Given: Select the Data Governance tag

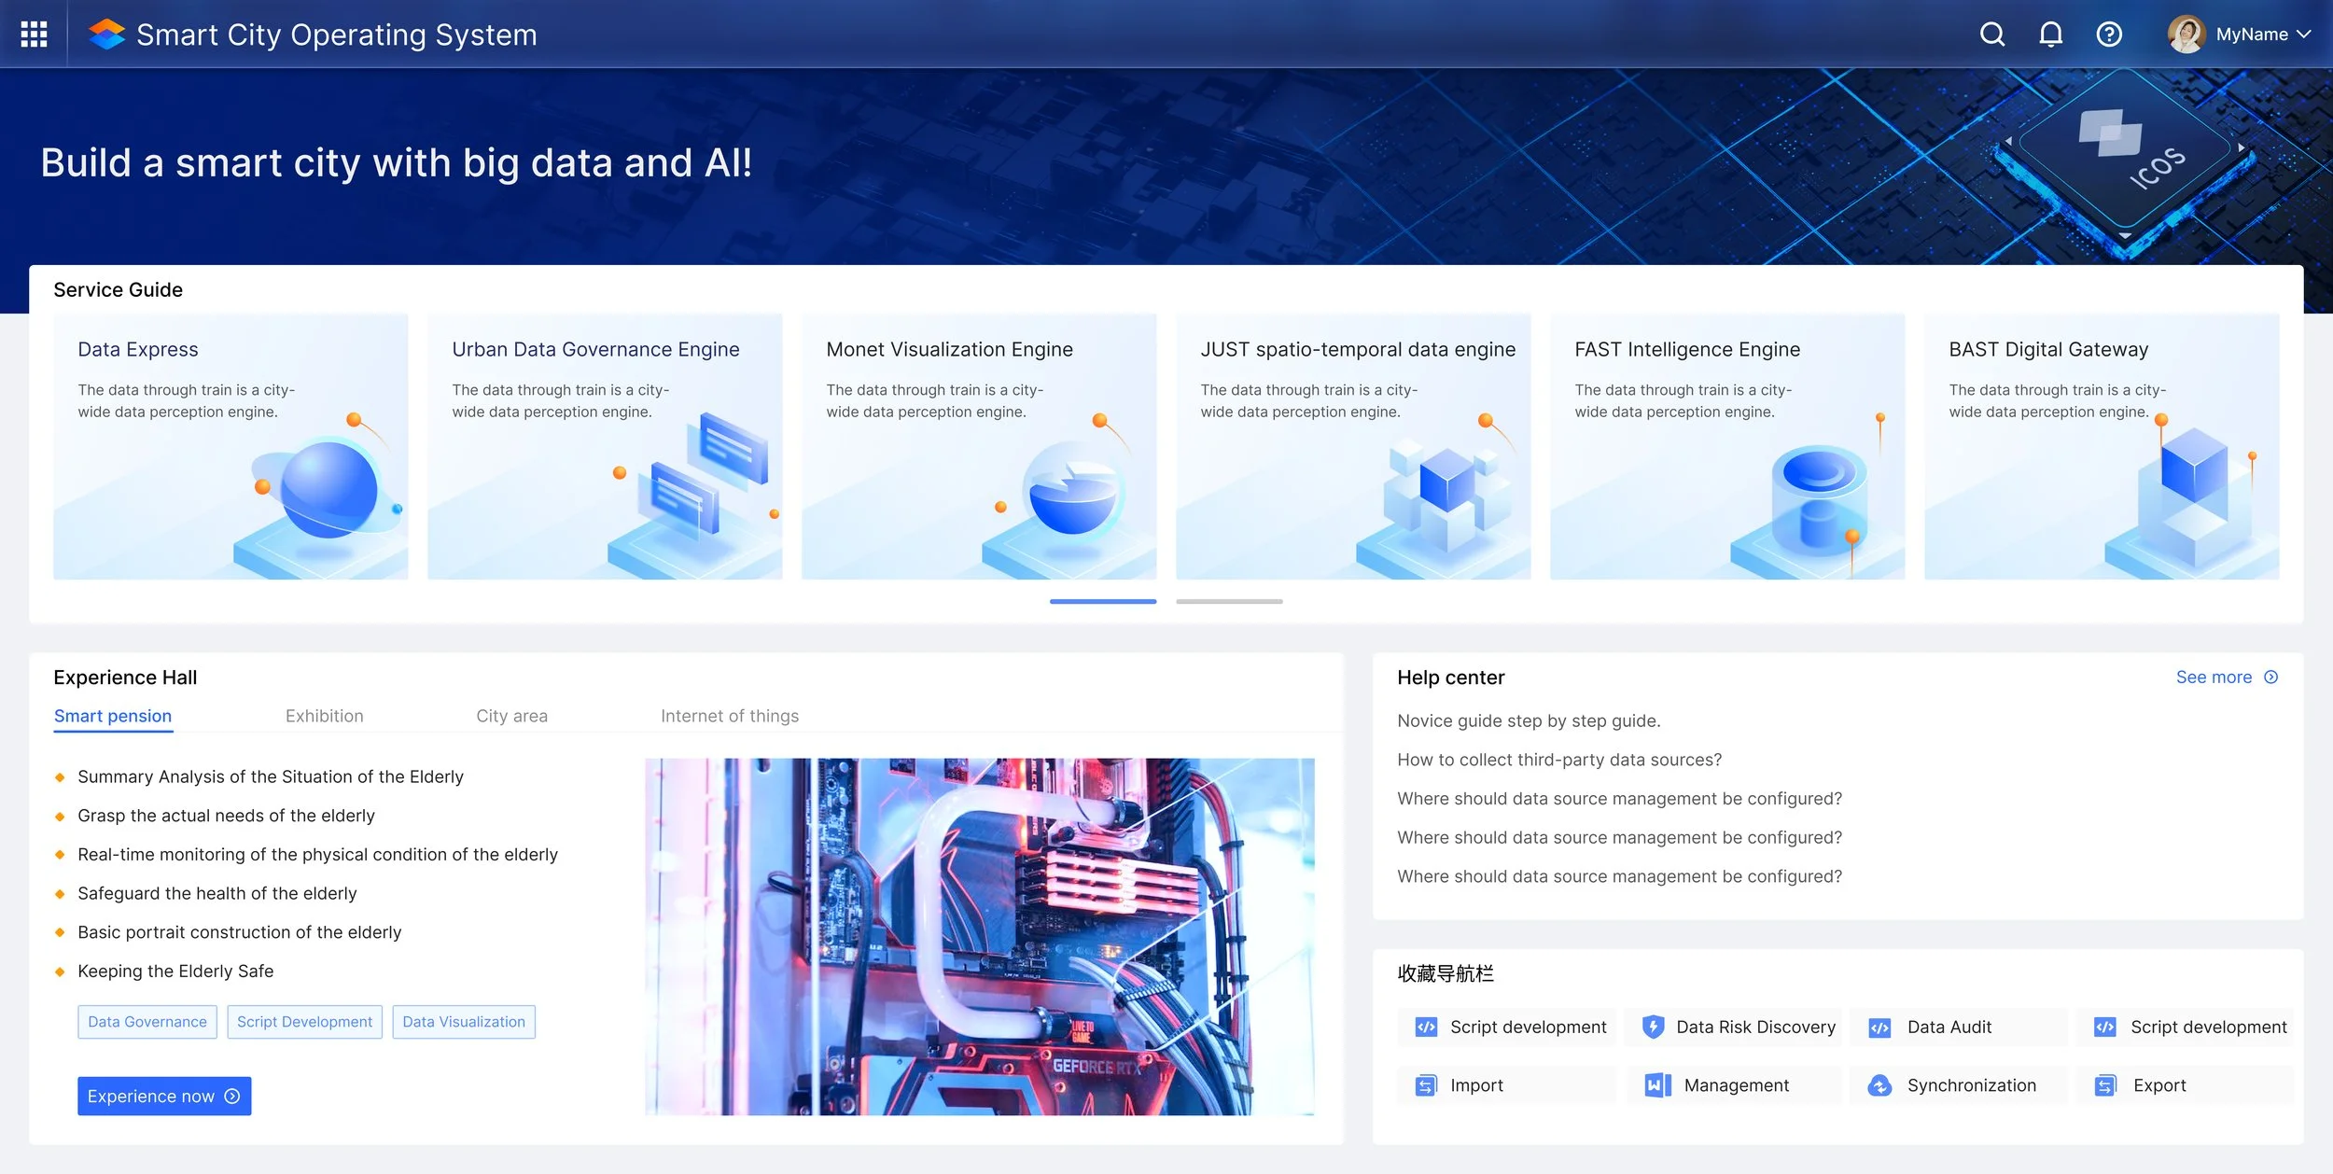Looking at the screenshot, I should [x=147, y=1022].
